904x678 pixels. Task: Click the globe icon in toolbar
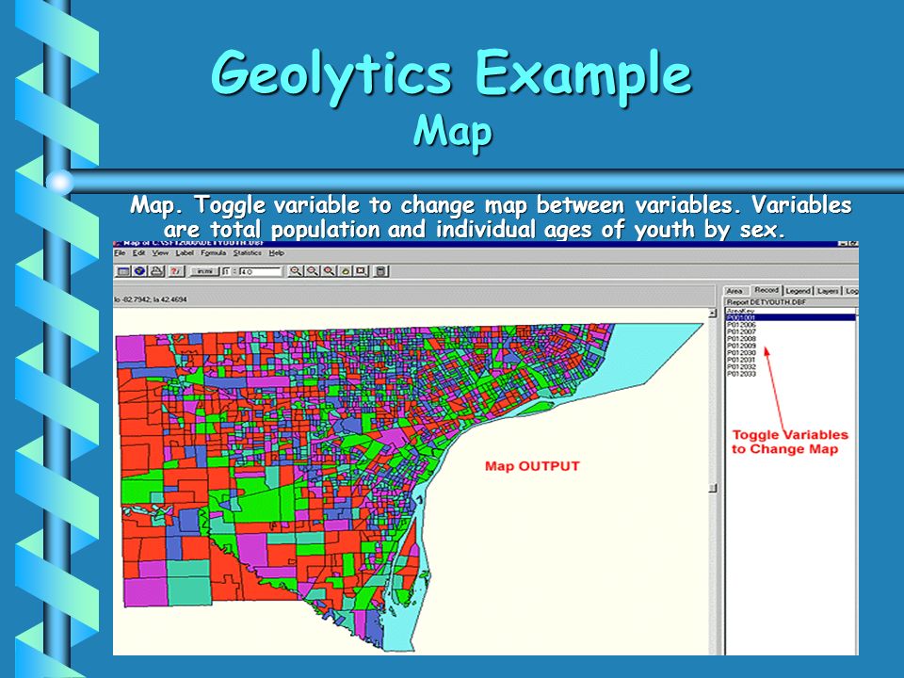click(139, 271)
